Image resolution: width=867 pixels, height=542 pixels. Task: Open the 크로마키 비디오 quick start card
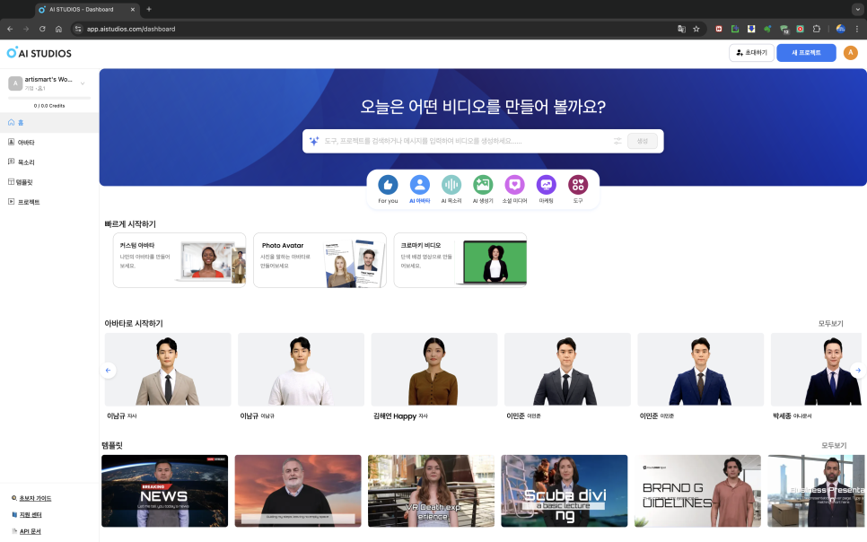460,260
